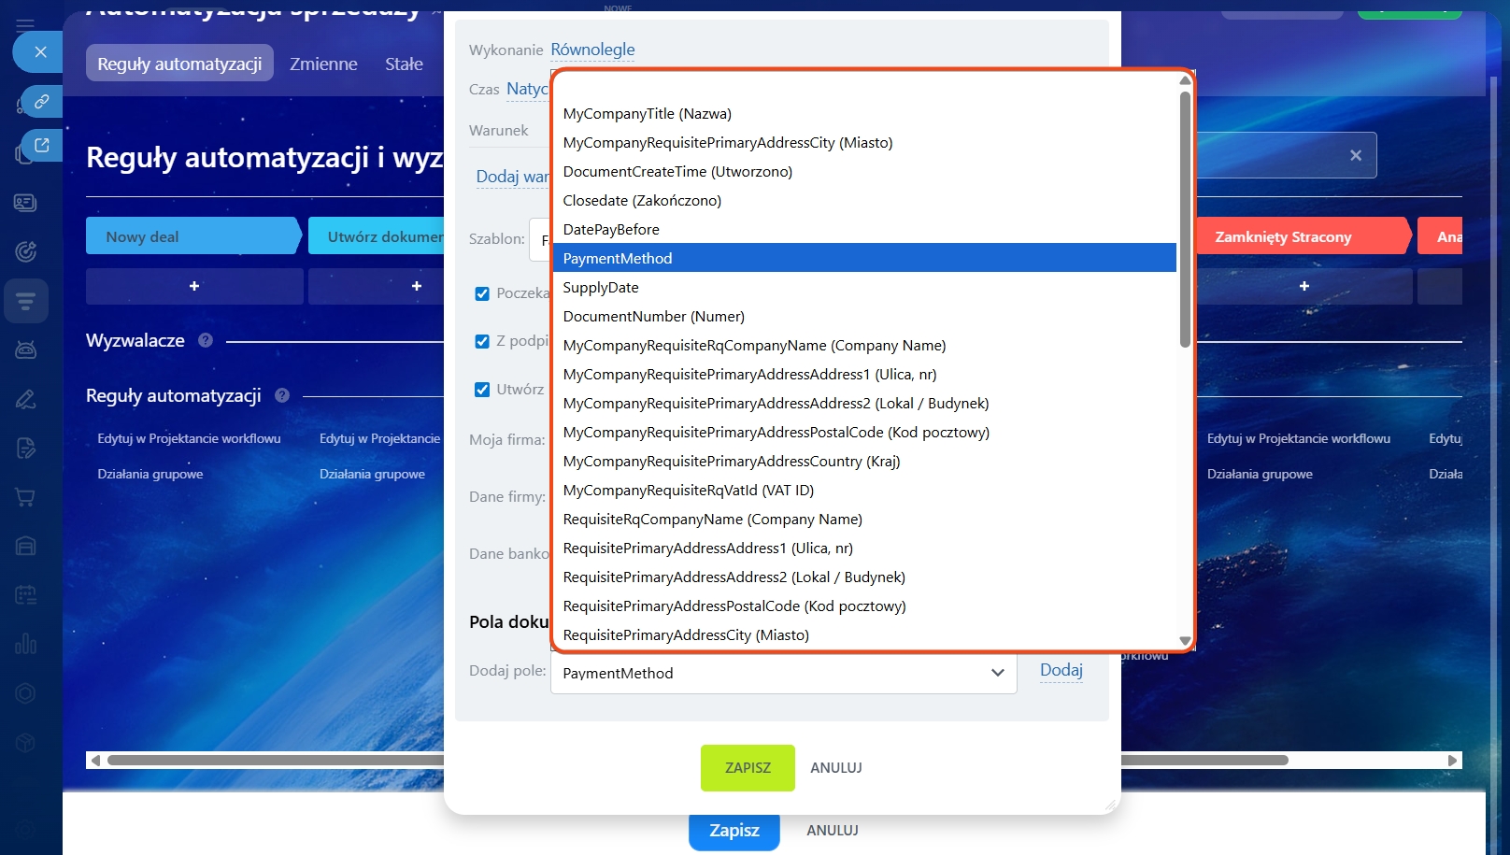
Task: Click the Dodaj link next to field selector
Action: pos(1061,670)
